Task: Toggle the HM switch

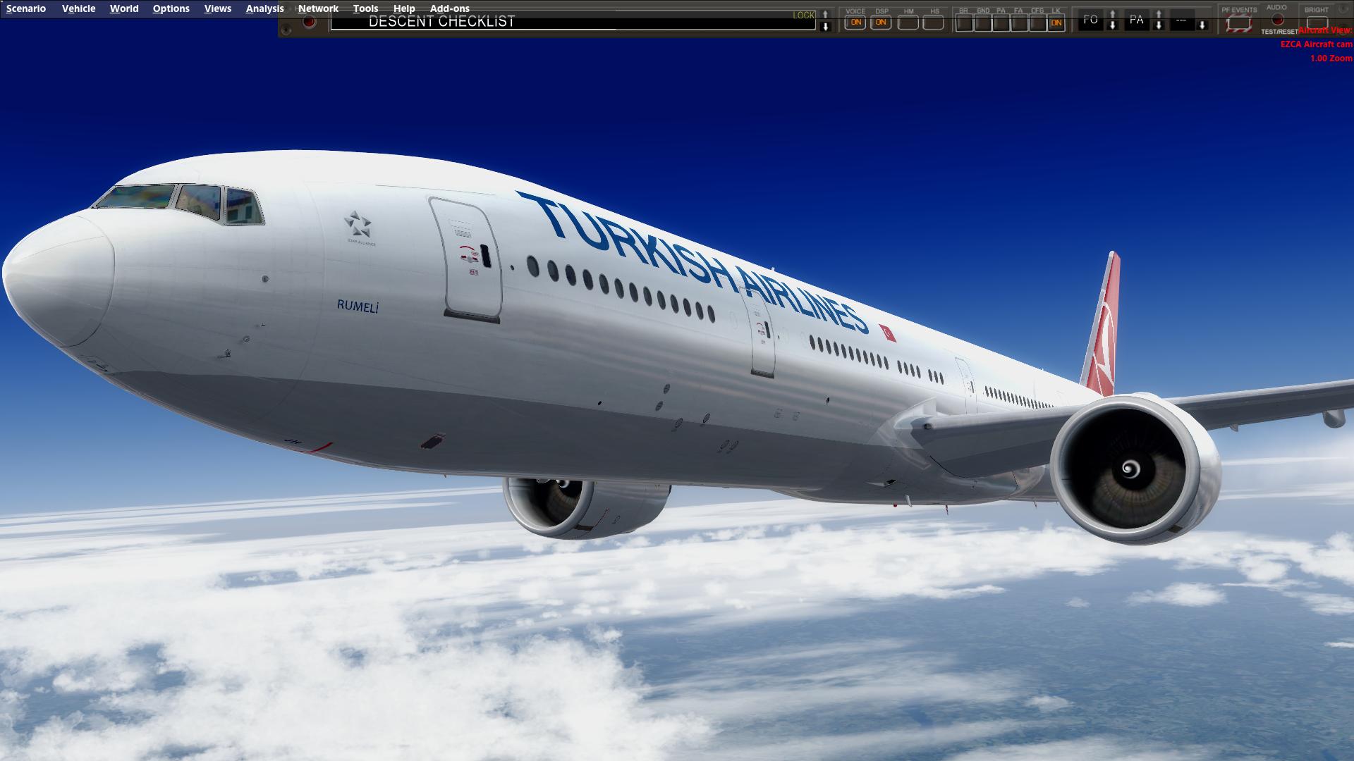Action: tap(908, 23)
